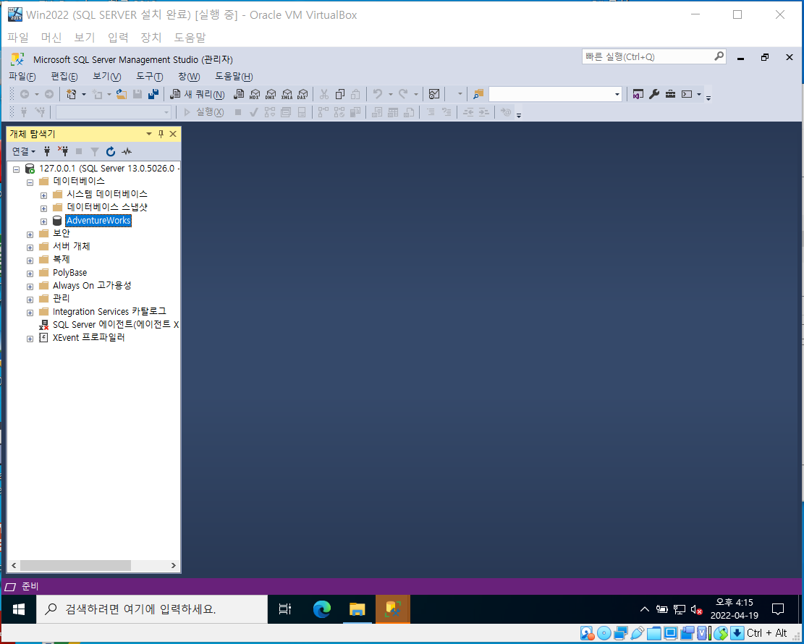Click the DMX query icon

click(x=271, y=94)
